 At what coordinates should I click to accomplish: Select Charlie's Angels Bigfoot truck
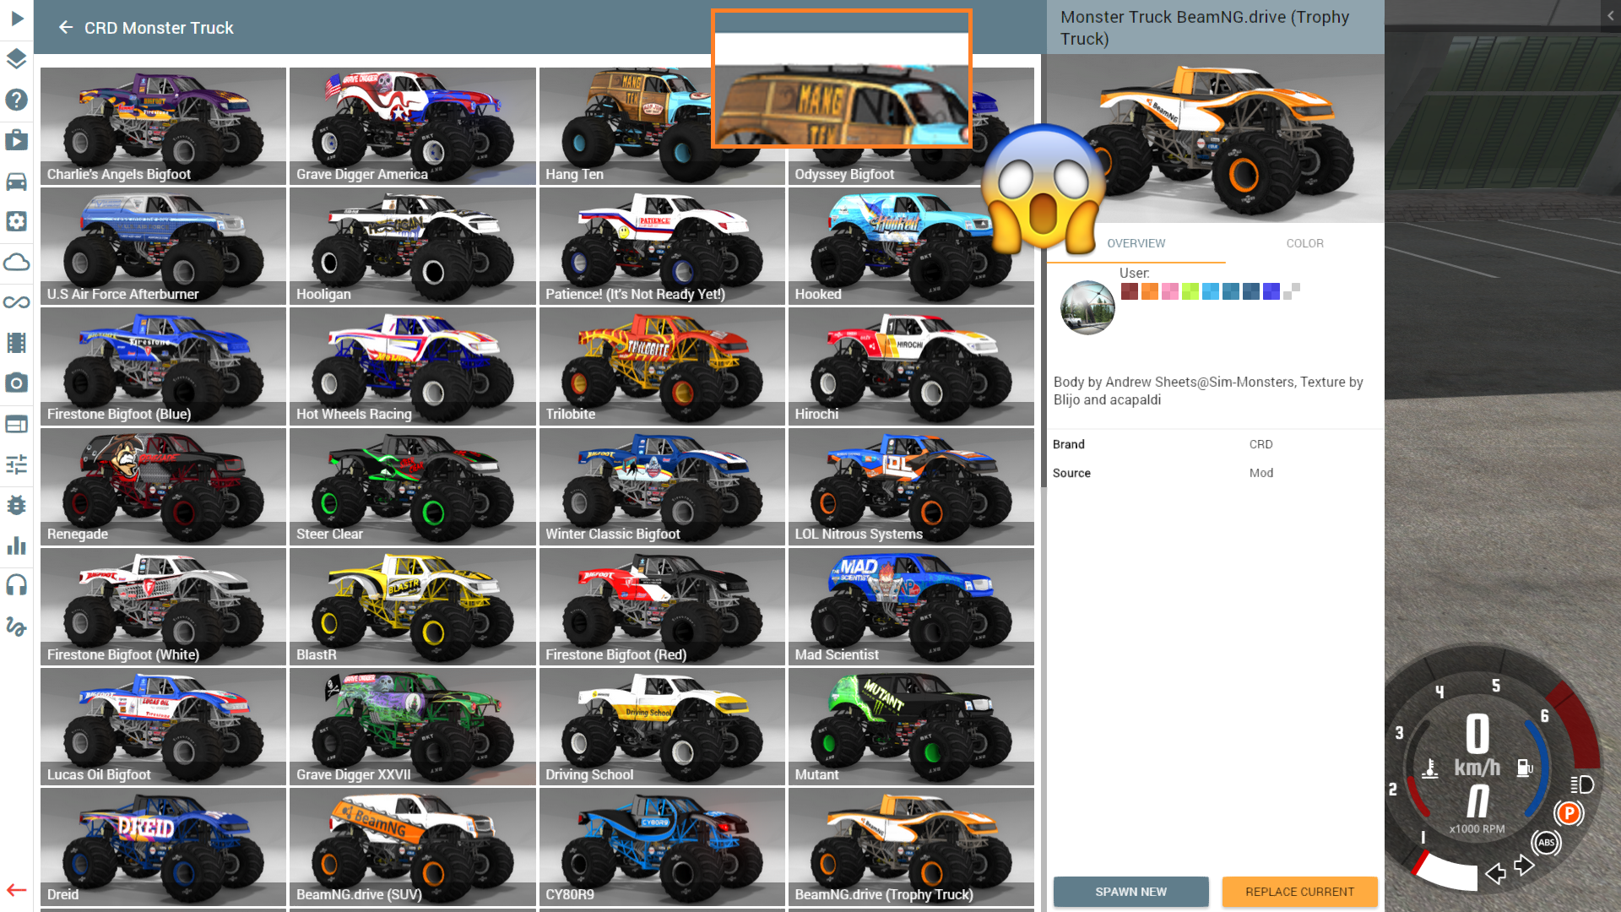tap(163, 126)
